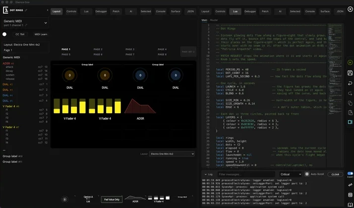The image size is (354, 208).
Task: Select V Fader 4 control in bottom palette
Action: [x=159, y=199]
